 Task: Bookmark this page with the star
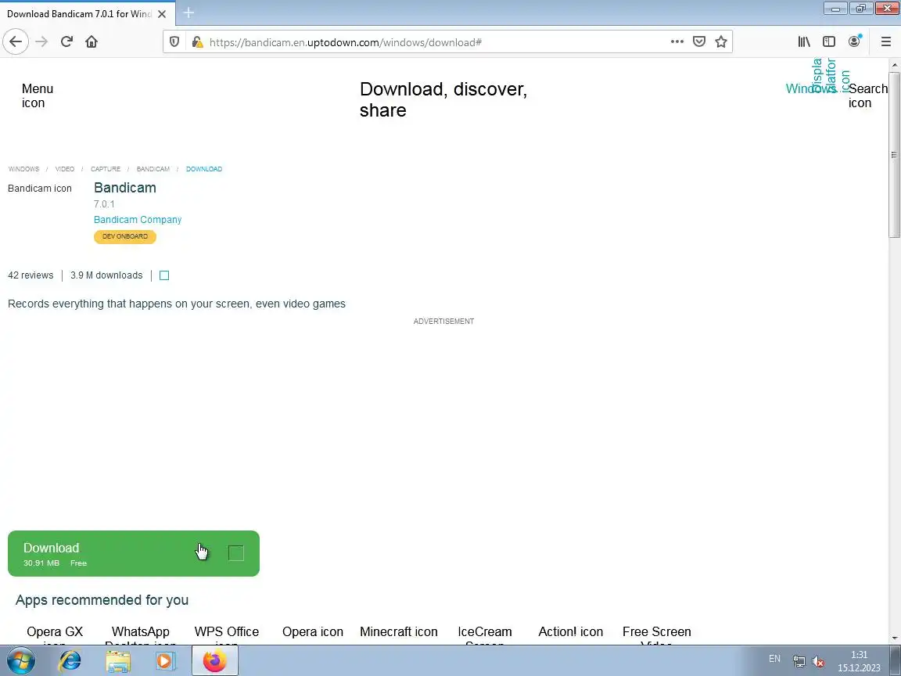click(720, 42)
